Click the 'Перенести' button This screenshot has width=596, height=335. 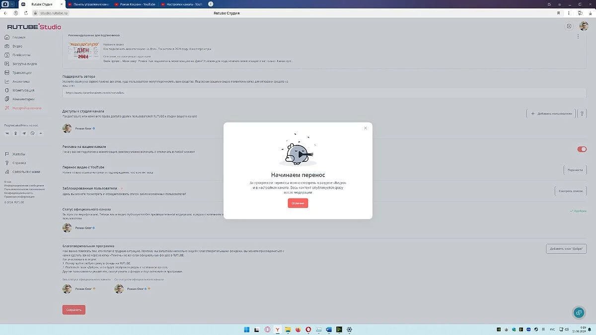click(x=575, y=170)
